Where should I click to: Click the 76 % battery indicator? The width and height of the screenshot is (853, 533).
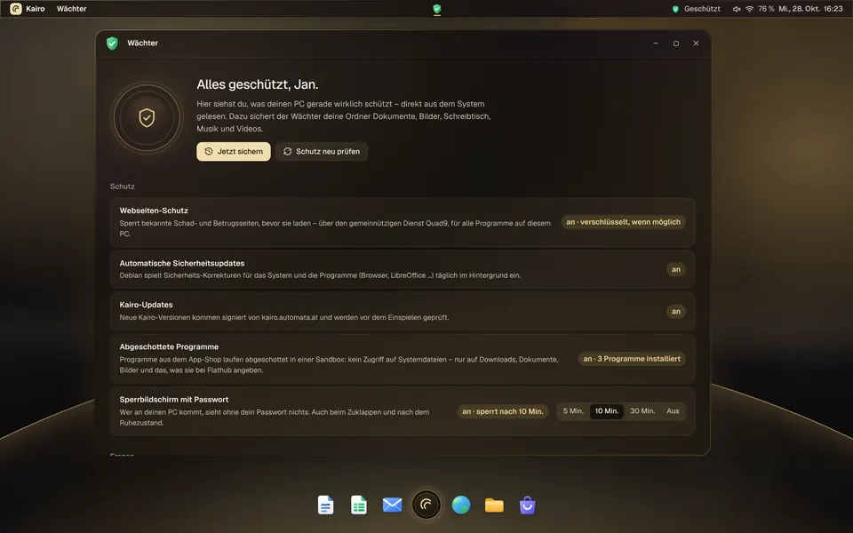(766, 9)
